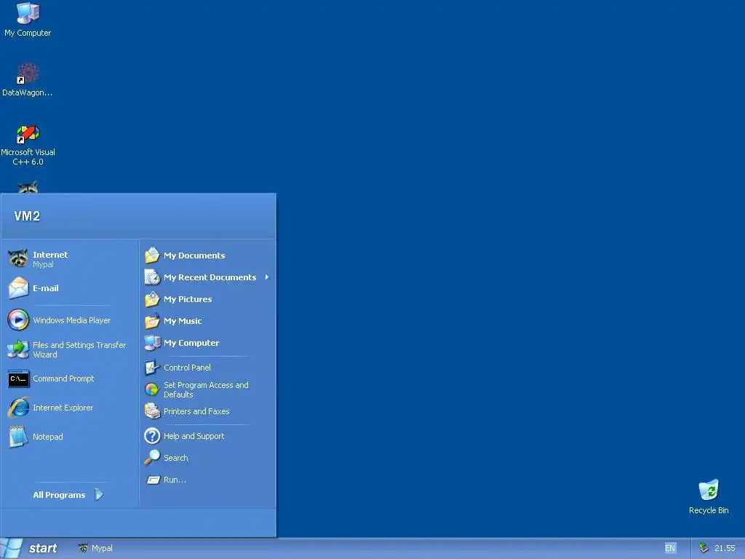The width and height of the screenshot is (745, 559).
Task: Expand My Recent Documents submenu arrow
Action: tap(267, 277)
